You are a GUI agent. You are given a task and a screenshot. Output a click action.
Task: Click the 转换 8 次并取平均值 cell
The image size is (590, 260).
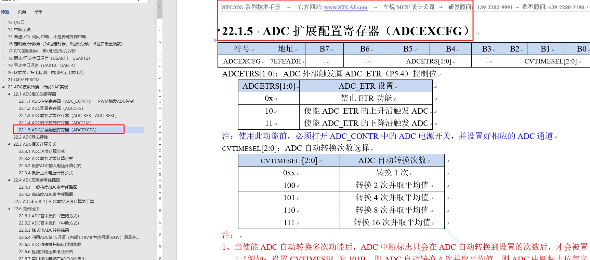tap(392, 210)
